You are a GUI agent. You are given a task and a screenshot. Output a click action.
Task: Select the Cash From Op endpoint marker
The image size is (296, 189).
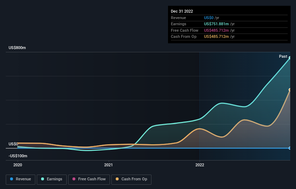coord(290,90)
